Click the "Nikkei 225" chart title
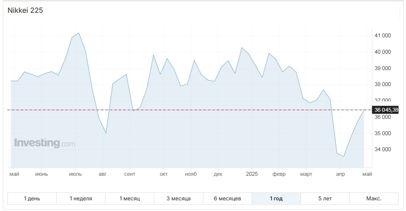Image resolution: width=406 pixels, height=211 pixels. pos(25,10)
